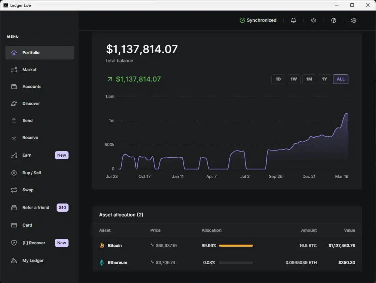
Task: Click the Market chart icon
Action: pyautogui.click(x=14, y=70)
